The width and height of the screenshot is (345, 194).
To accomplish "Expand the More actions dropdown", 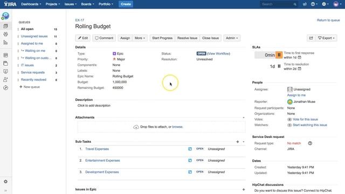I will click(140, 38).
